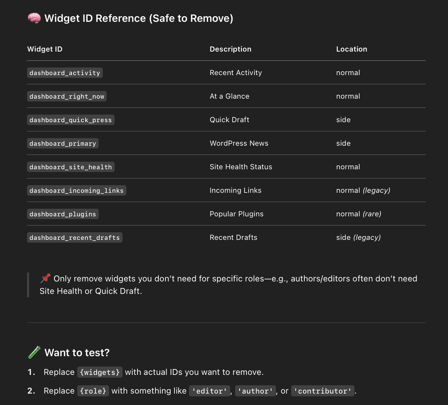Click the Incoming Links description
The image size is (448, 405).
coord(235,190)
